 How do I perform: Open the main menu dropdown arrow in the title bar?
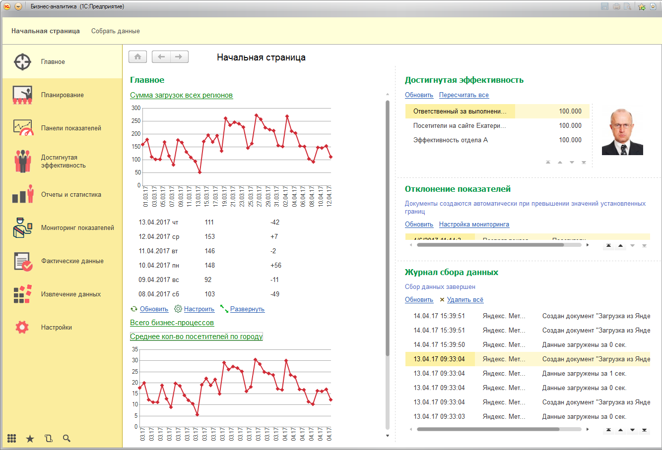(18, 6)
